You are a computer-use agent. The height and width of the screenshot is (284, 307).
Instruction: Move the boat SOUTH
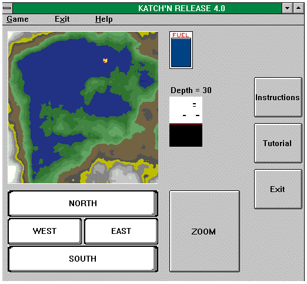click(83, 259)
